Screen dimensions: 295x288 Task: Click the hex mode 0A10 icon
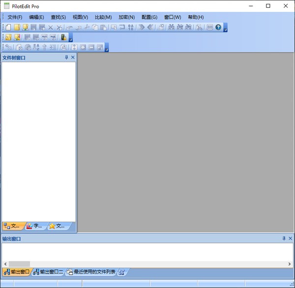click(x=131, y=28)
